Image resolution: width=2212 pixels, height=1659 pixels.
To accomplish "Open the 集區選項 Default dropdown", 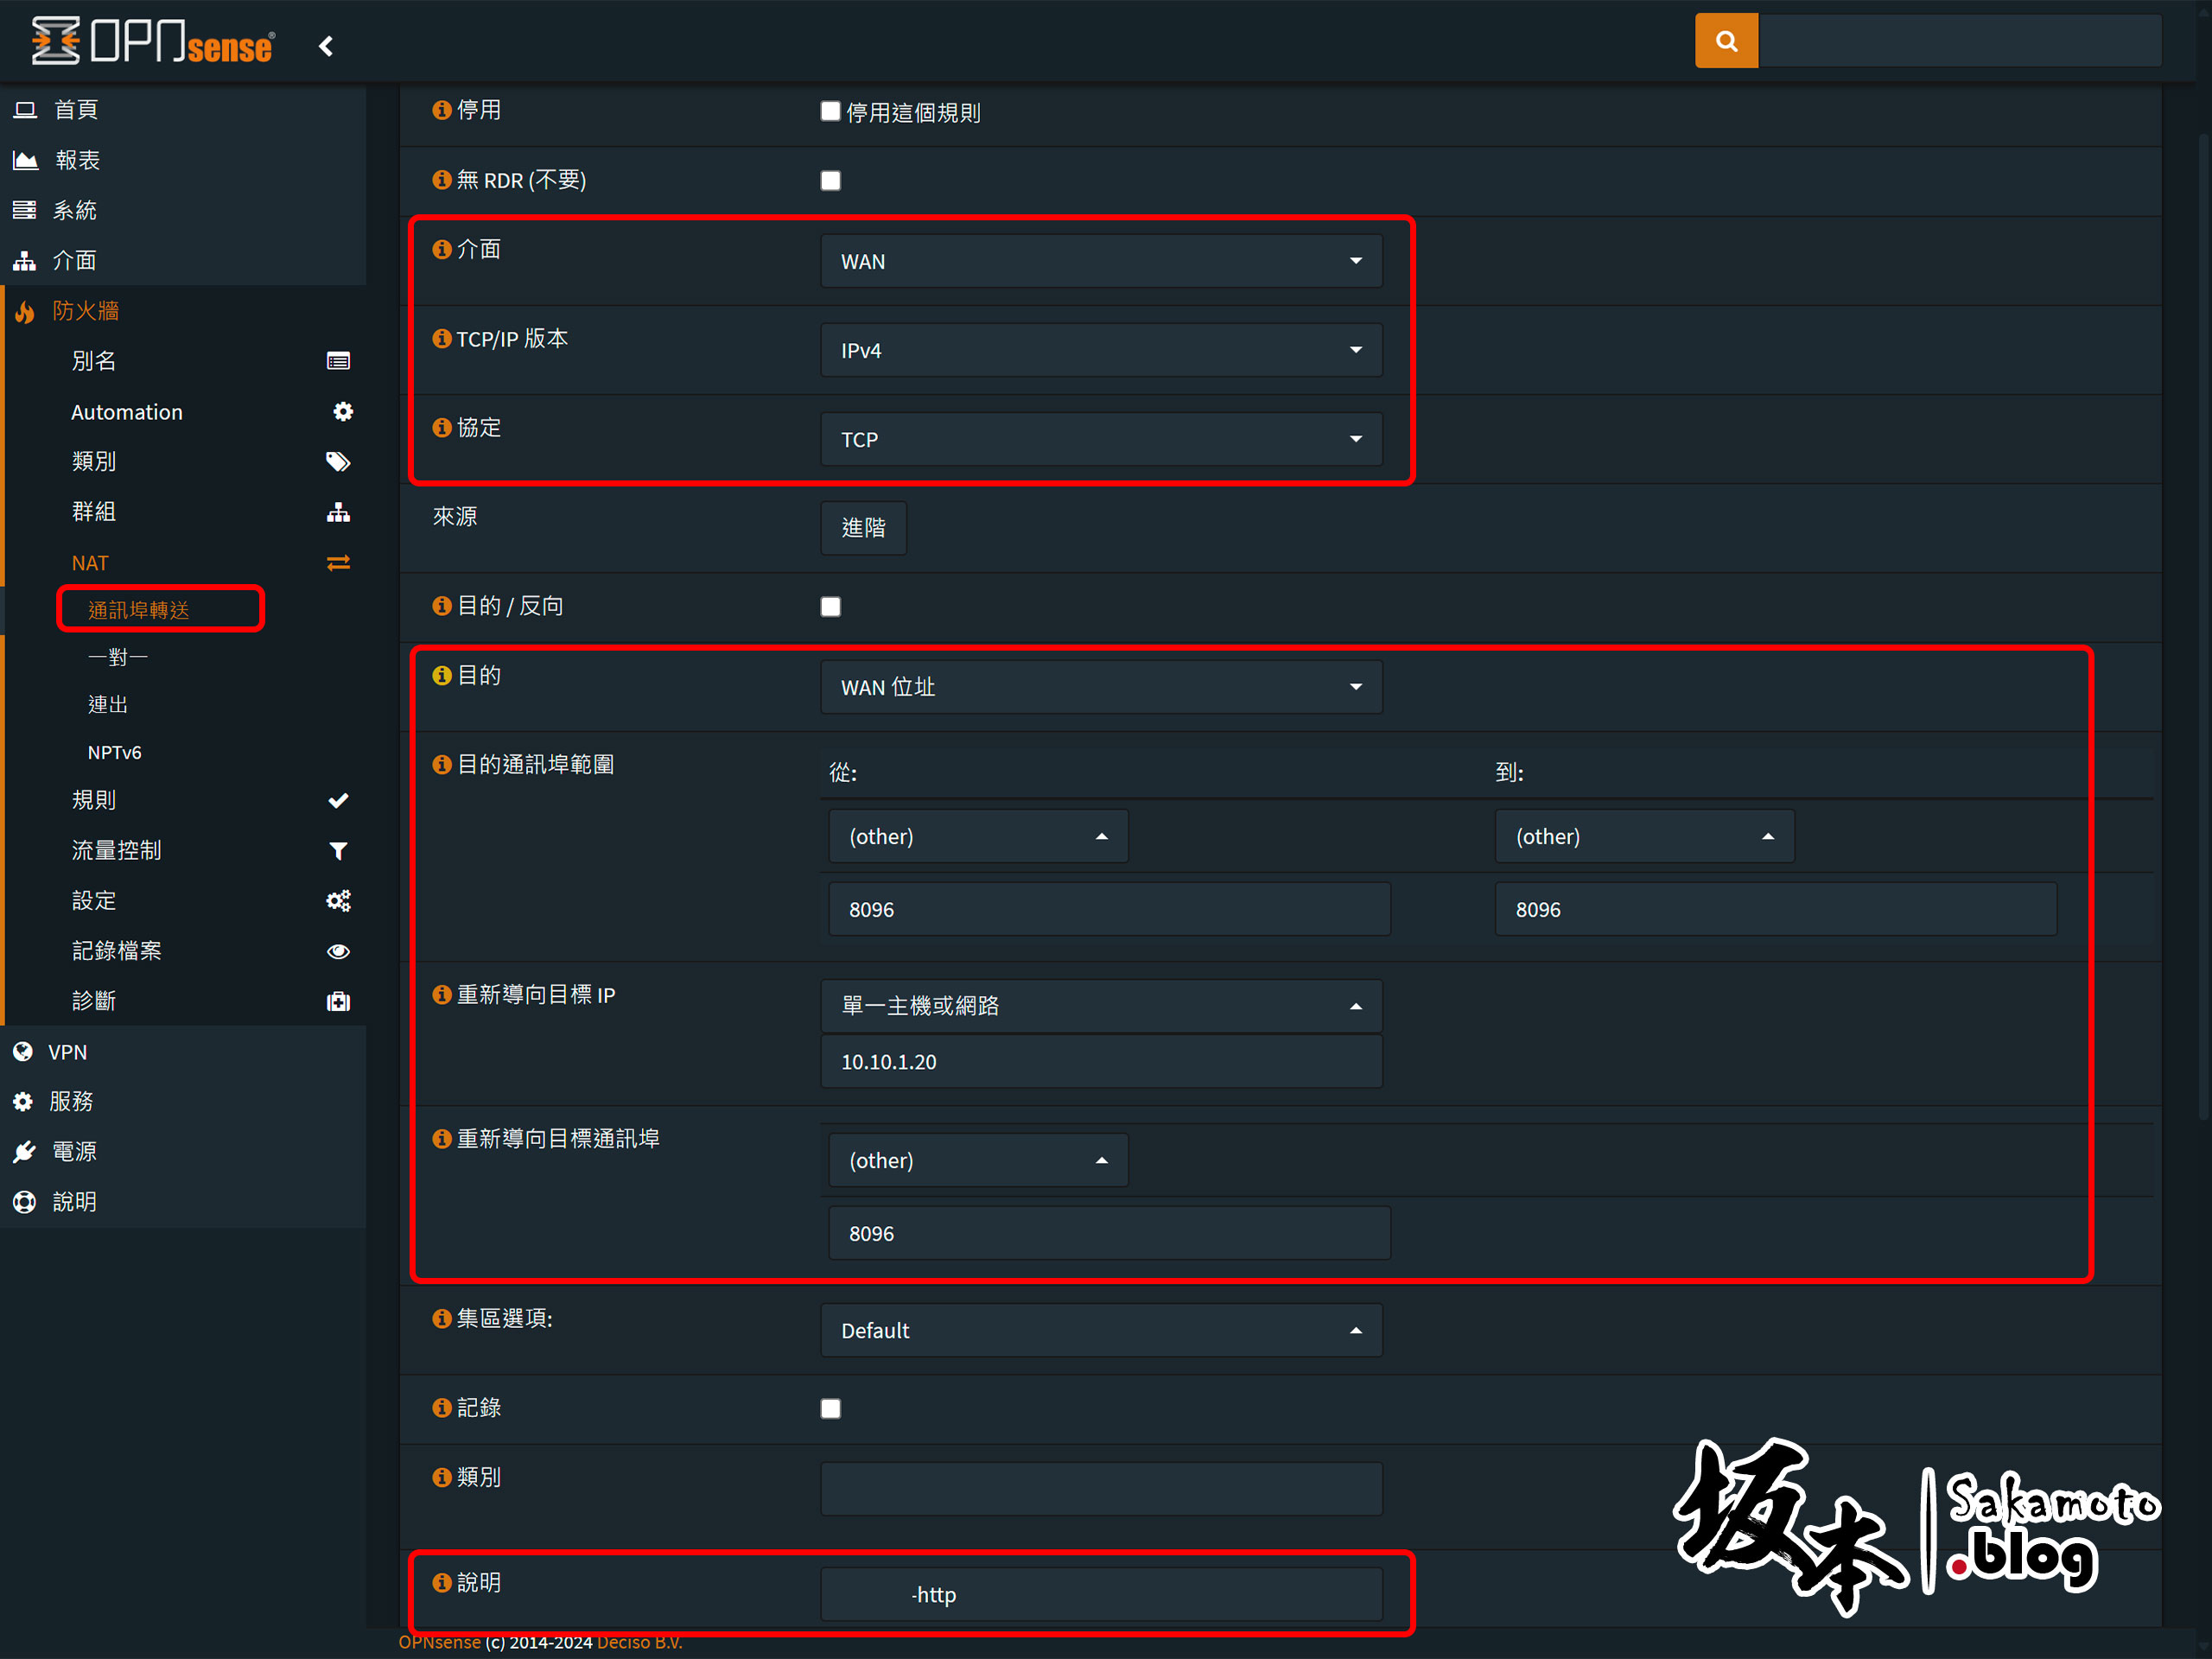I will pyautogui.click(x=1101, y=1331).
